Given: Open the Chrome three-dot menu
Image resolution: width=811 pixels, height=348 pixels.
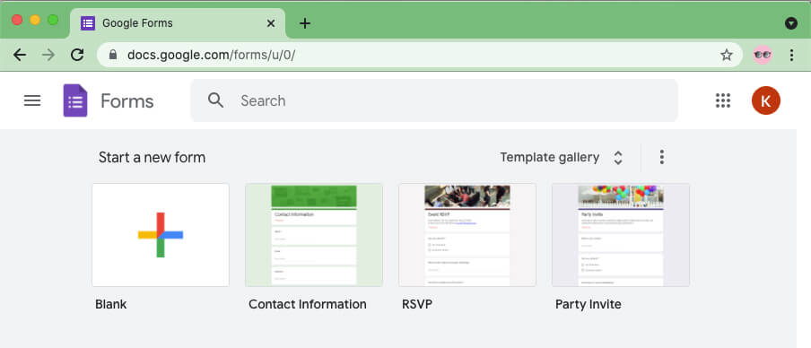Looking at the screenshot, I should 791,55.
